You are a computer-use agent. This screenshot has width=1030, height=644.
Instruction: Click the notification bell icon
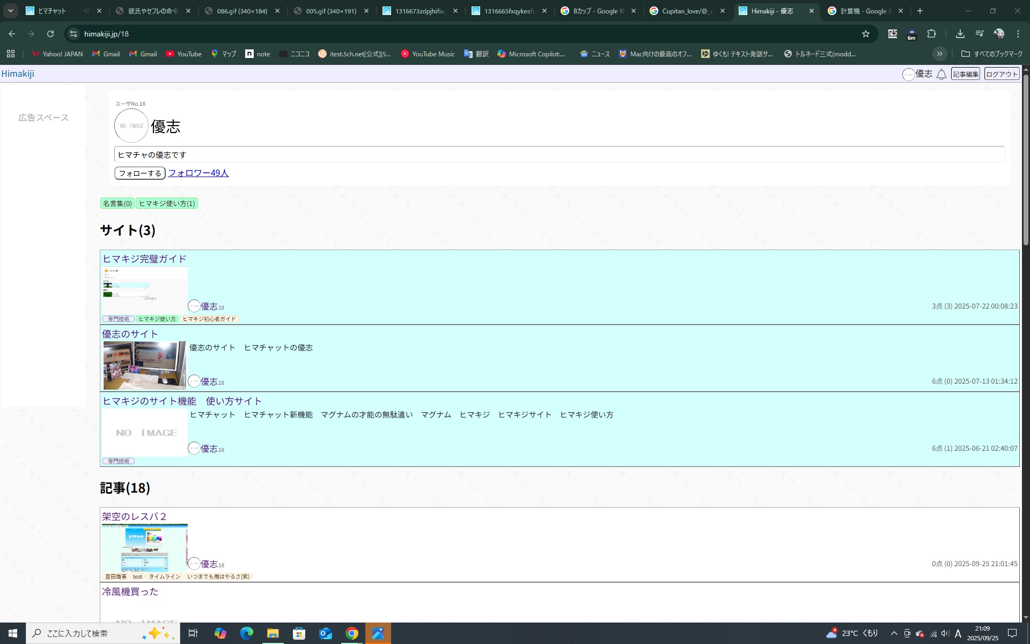(x=941, y=75)
